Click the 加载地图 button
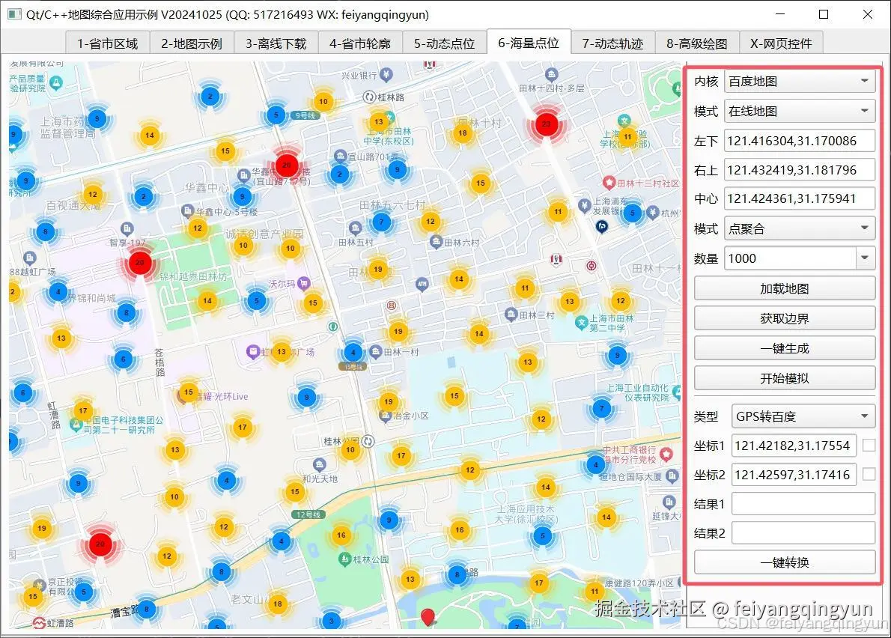 [784, 288]
